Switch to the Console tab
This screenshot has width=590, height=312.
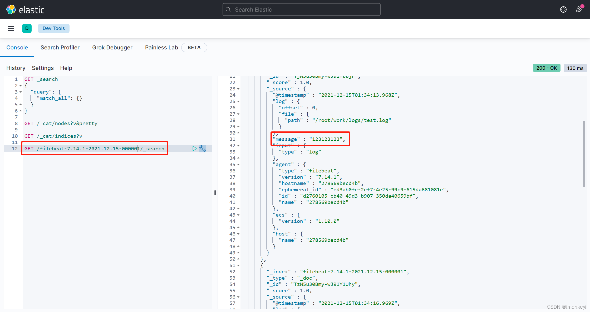tap(17, 48)
